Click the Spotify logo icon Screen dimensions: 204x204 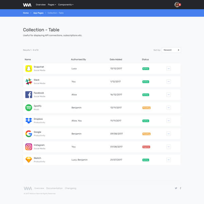(29, 108)
